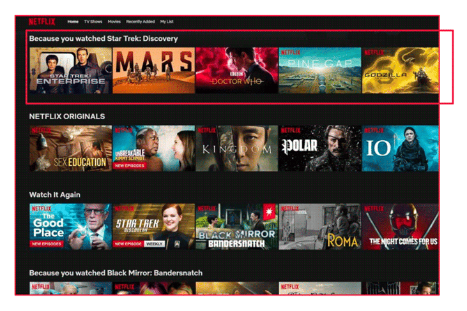The height and width of the screenshot is (311, 467).
Task: Go to TV Shows section
Action: 93,22
